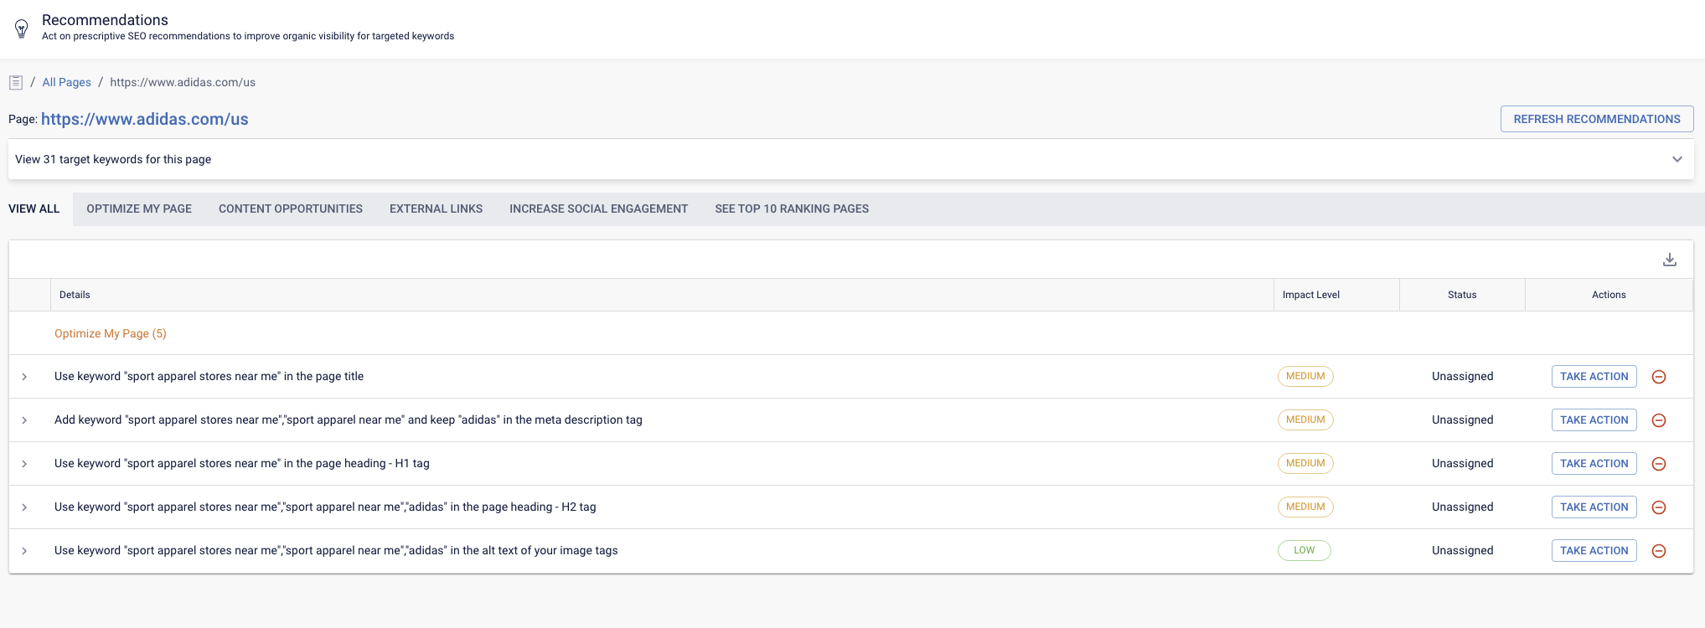Expand the meta description recommendation row

pos(24,420)
